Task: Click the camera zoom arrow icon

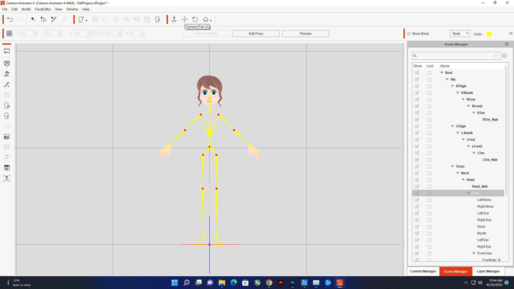Action: pyautogui.click(x=174, y=19)
